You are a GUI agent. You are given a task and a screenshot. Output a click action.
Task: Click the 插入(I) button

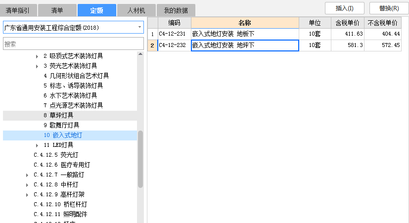(345, 8)
